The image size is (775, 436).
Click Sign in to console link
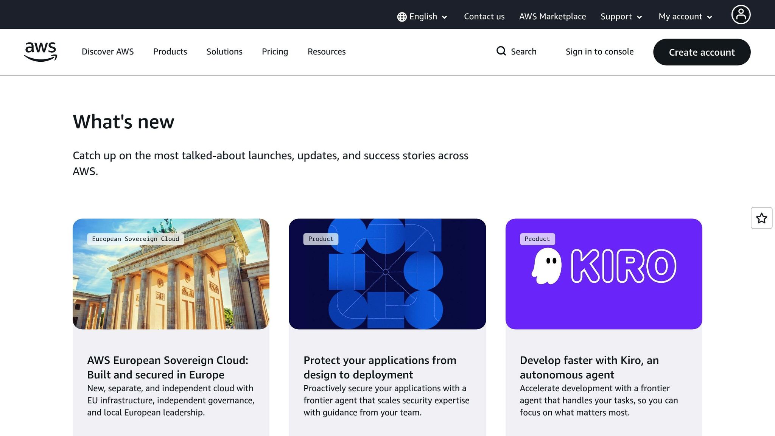pos(599,51)
